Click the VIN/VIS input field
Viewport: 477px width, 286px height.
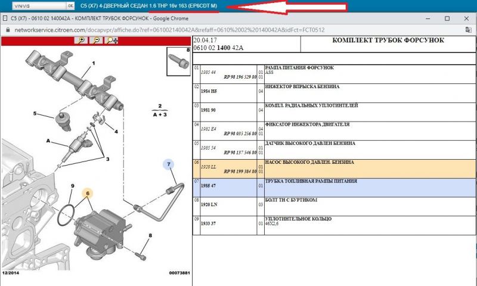pos(33,5)
